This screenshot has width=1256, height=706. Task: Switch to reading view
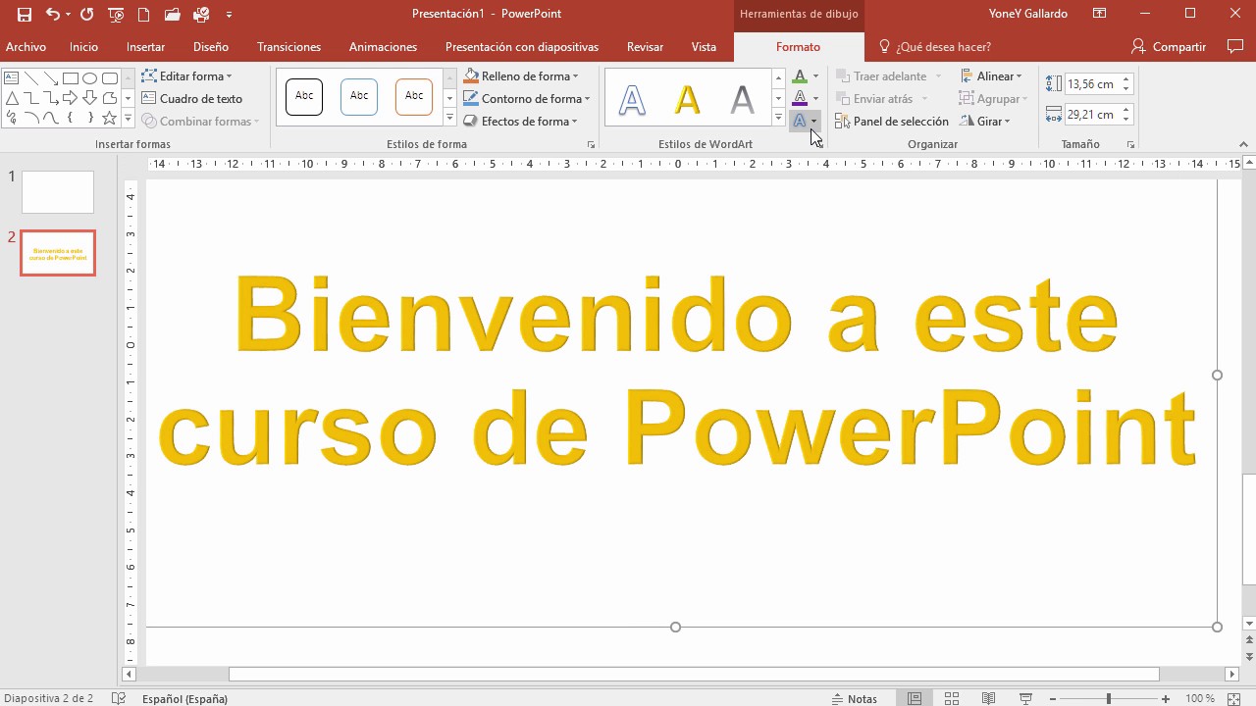click(x=989, y=699)
